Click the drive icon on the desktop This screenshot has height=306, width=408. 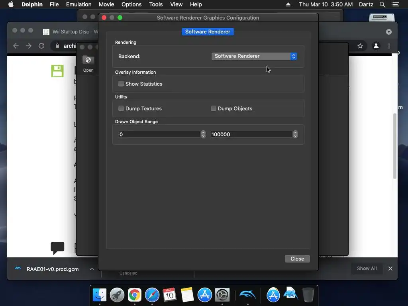tap(382, 17)
